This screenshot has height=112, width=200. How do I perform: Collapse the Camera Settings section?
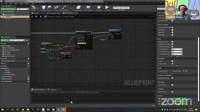(x=157, y=25)
